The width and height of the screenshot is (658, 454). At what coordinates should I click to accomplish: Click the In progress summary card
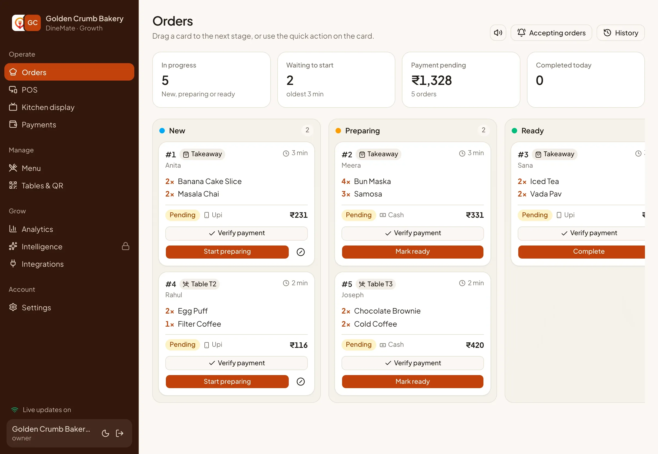tap(211, 80)
